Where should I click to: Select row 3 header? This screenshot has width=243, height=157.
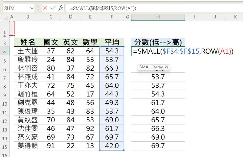coord(5,42)
